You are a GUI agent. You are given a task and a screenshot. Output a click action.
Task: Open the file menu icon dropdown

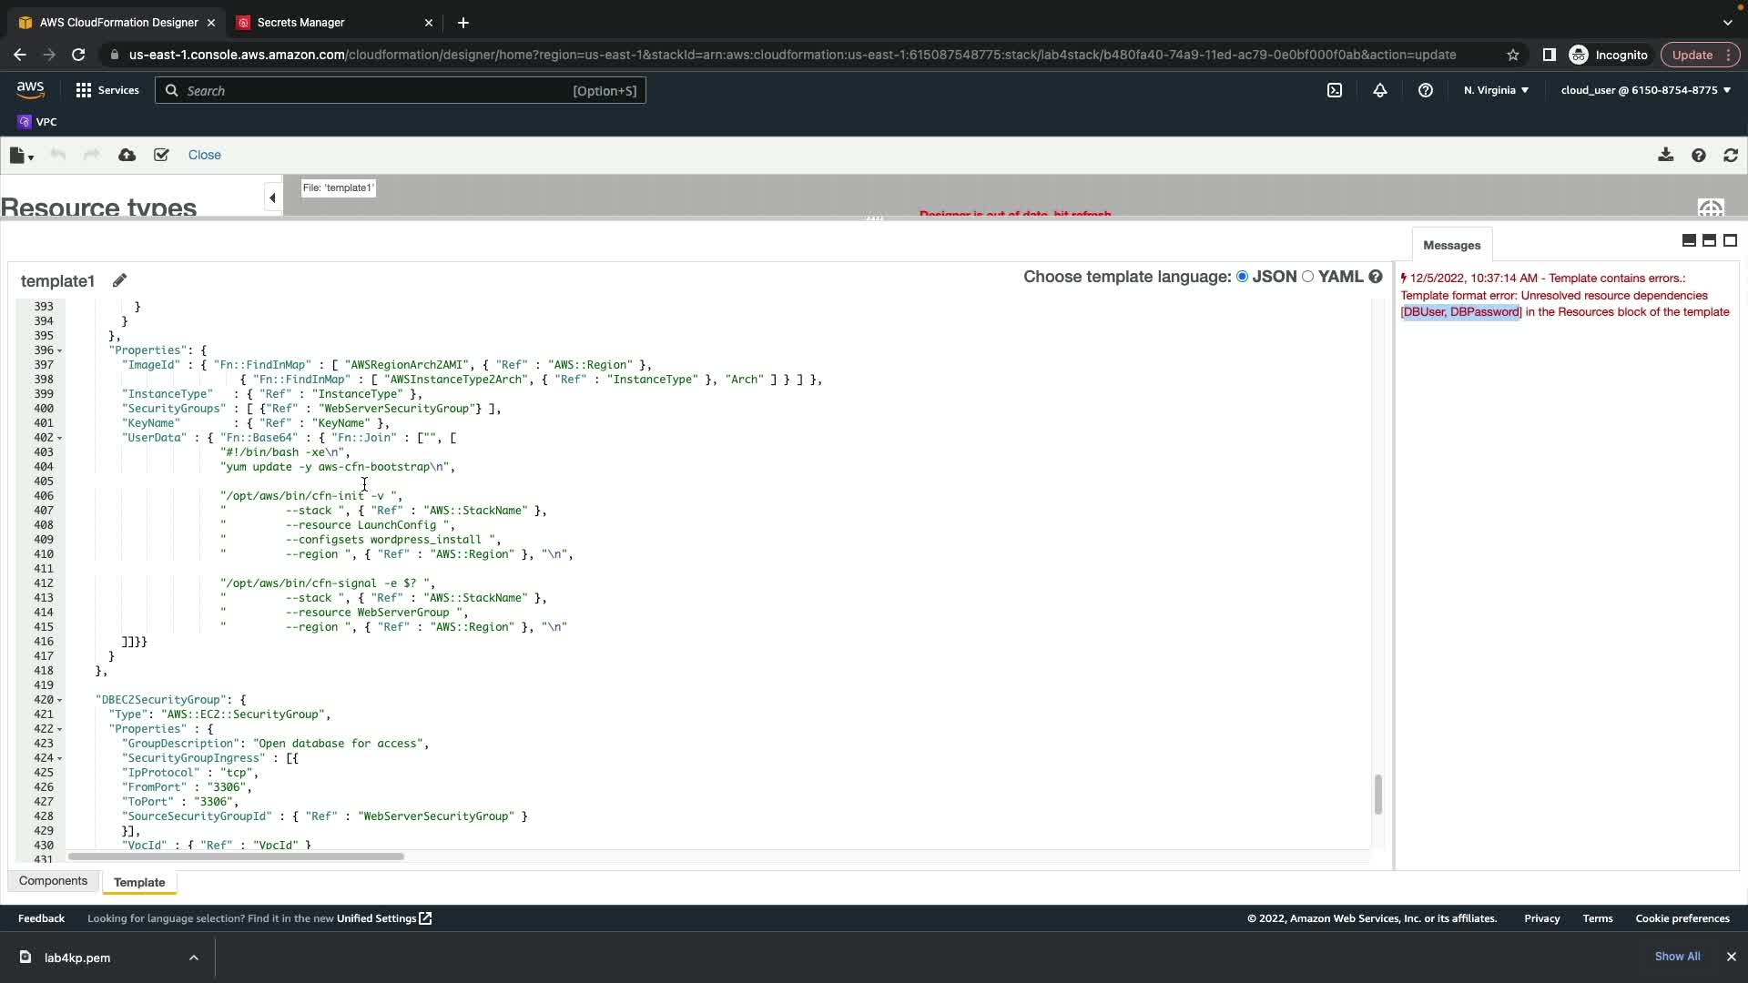[21, 156]
